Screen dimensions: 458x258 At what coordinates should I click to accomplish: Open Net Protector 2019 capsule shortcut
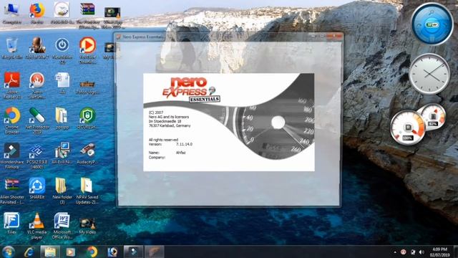tap(37, 120)
